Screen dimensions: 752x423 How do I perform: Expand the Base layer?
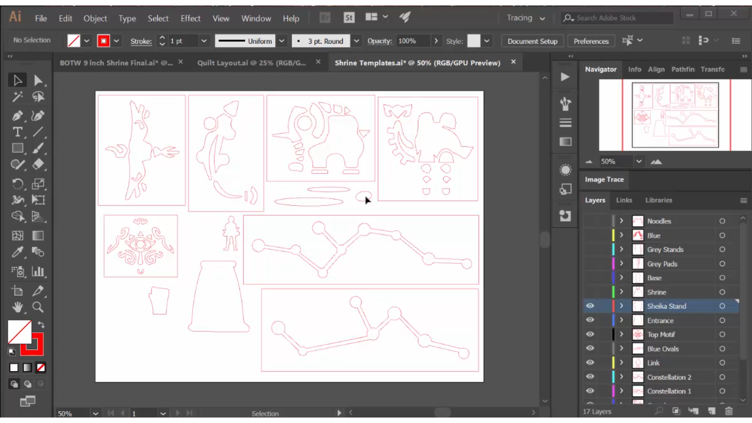(621, 278)
